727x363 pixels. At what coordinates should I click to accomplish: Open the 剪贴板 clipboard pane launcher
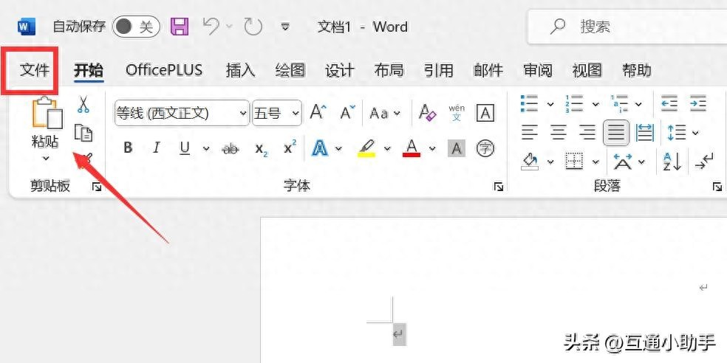click(x=97, y=187)
